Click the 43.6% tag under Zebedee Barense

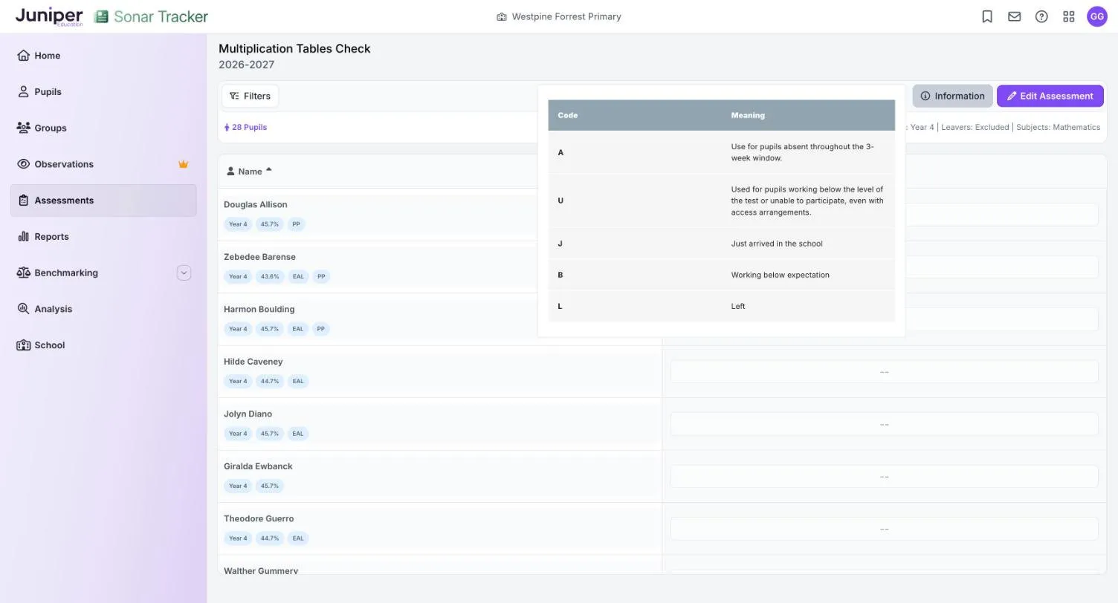click(270, 276)
